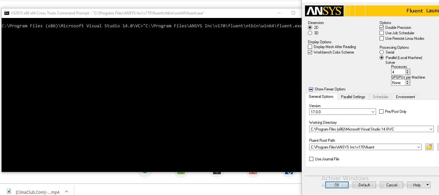Collapse options with Show Fewer Options

pyautogui.click(x=327, y=89)
